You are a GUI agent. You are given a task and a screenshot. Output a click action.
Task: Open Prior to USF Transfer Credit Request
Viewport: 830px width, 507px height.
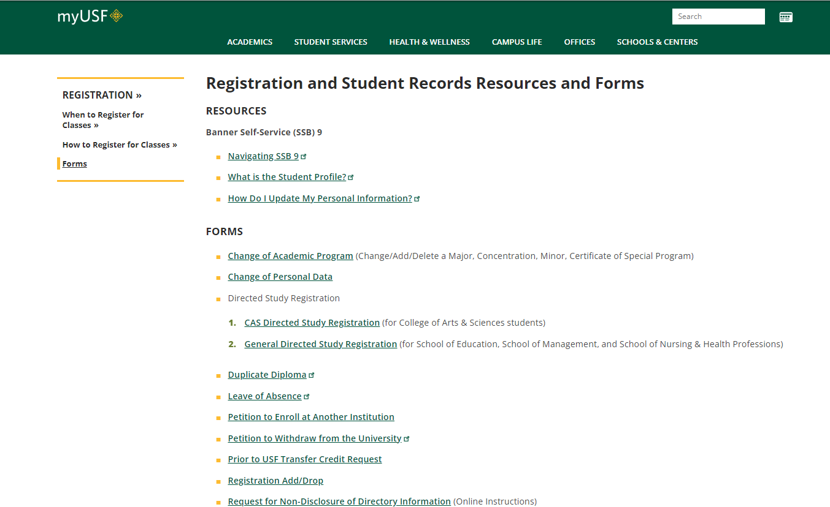pos(305,459)
